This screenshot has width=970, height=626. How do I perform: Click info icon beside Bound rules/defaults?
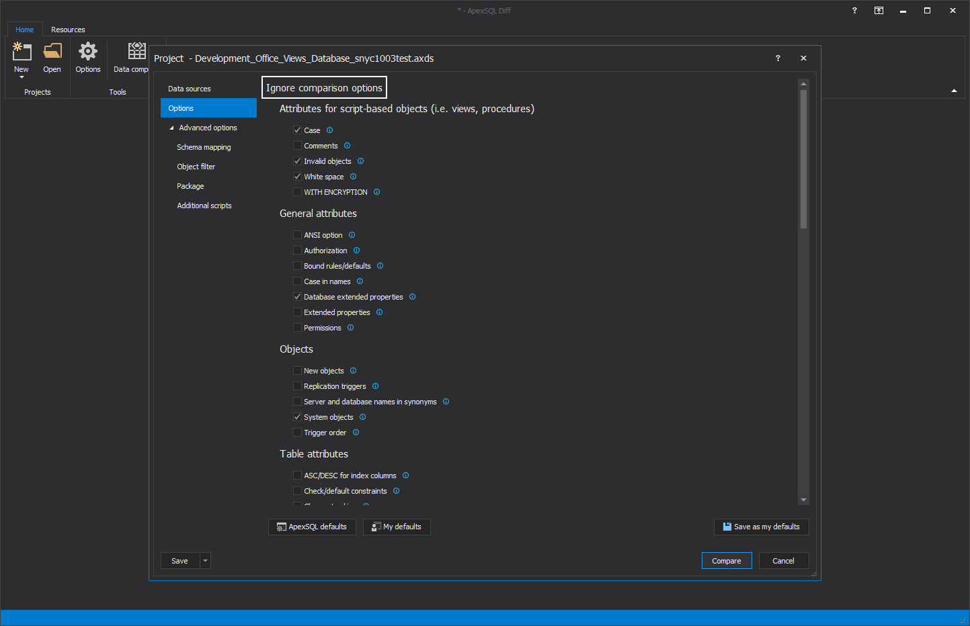tap(380, 266)
